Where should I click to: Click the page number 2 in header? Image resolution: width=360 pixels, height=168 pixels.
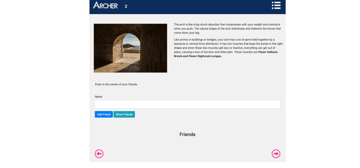click(126, 6)
